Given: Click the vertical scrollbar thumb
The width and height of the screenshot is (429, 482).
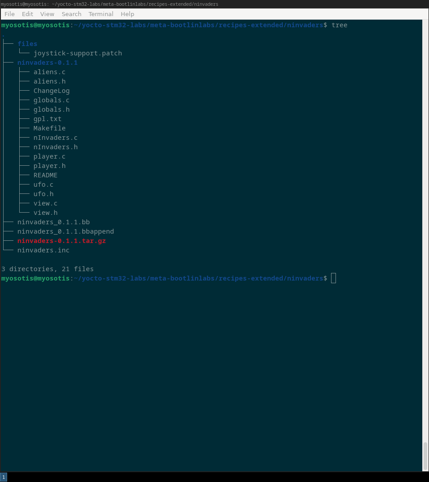Looking at the screenshot, I should pos(425,456).
